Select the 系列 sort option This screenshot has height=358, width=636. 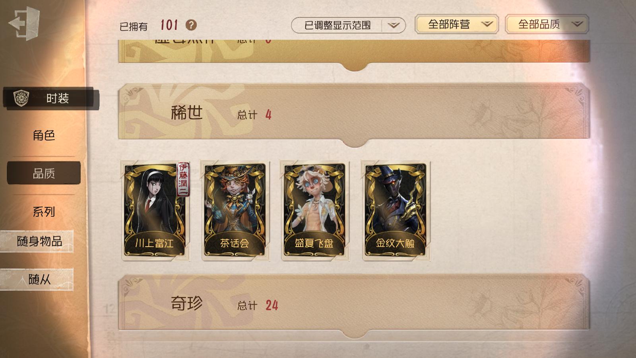[x=44, y=212]
